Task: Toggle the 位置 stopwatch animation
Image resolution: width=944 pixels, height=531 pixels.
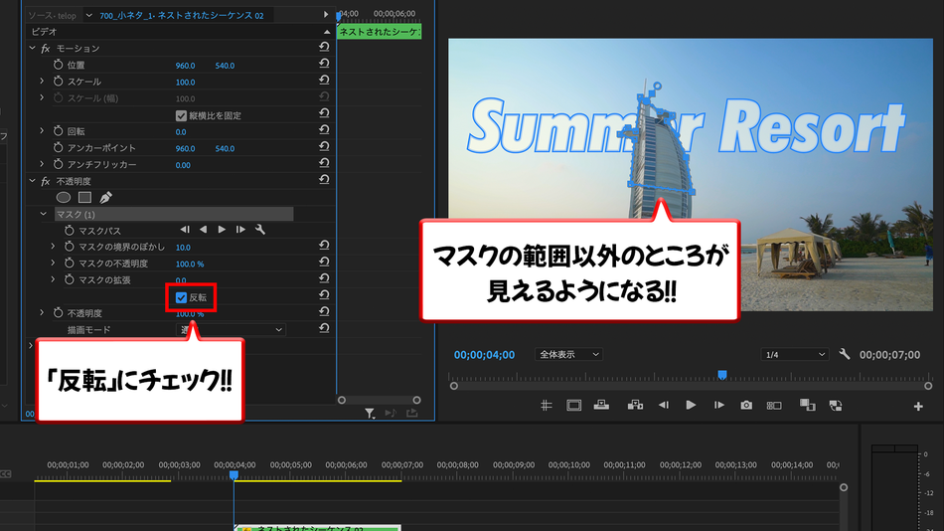Action: point(59,65)
